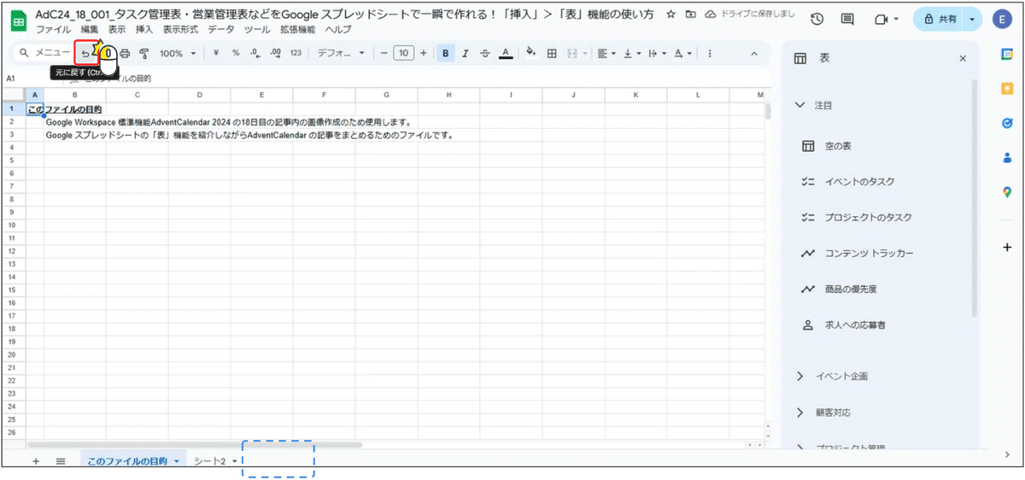
Task: Open Google Keep in side rail
Action: pos(1007,88)
